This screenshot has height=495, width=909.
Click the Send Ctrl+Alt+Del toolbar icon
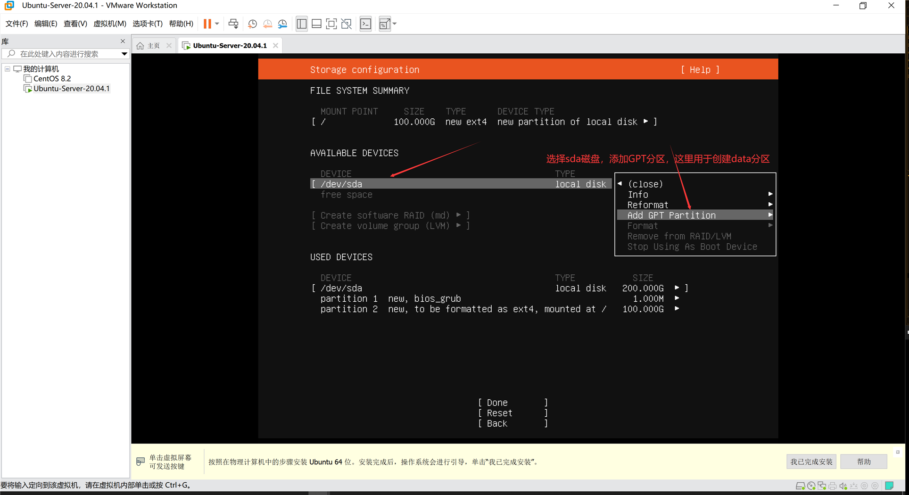click(x=233, y=24)
